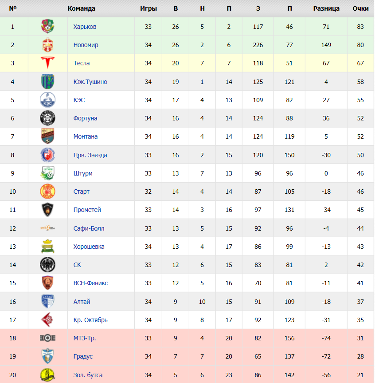Click the red Тесла logo
The image size is (375, 383).
47,63
